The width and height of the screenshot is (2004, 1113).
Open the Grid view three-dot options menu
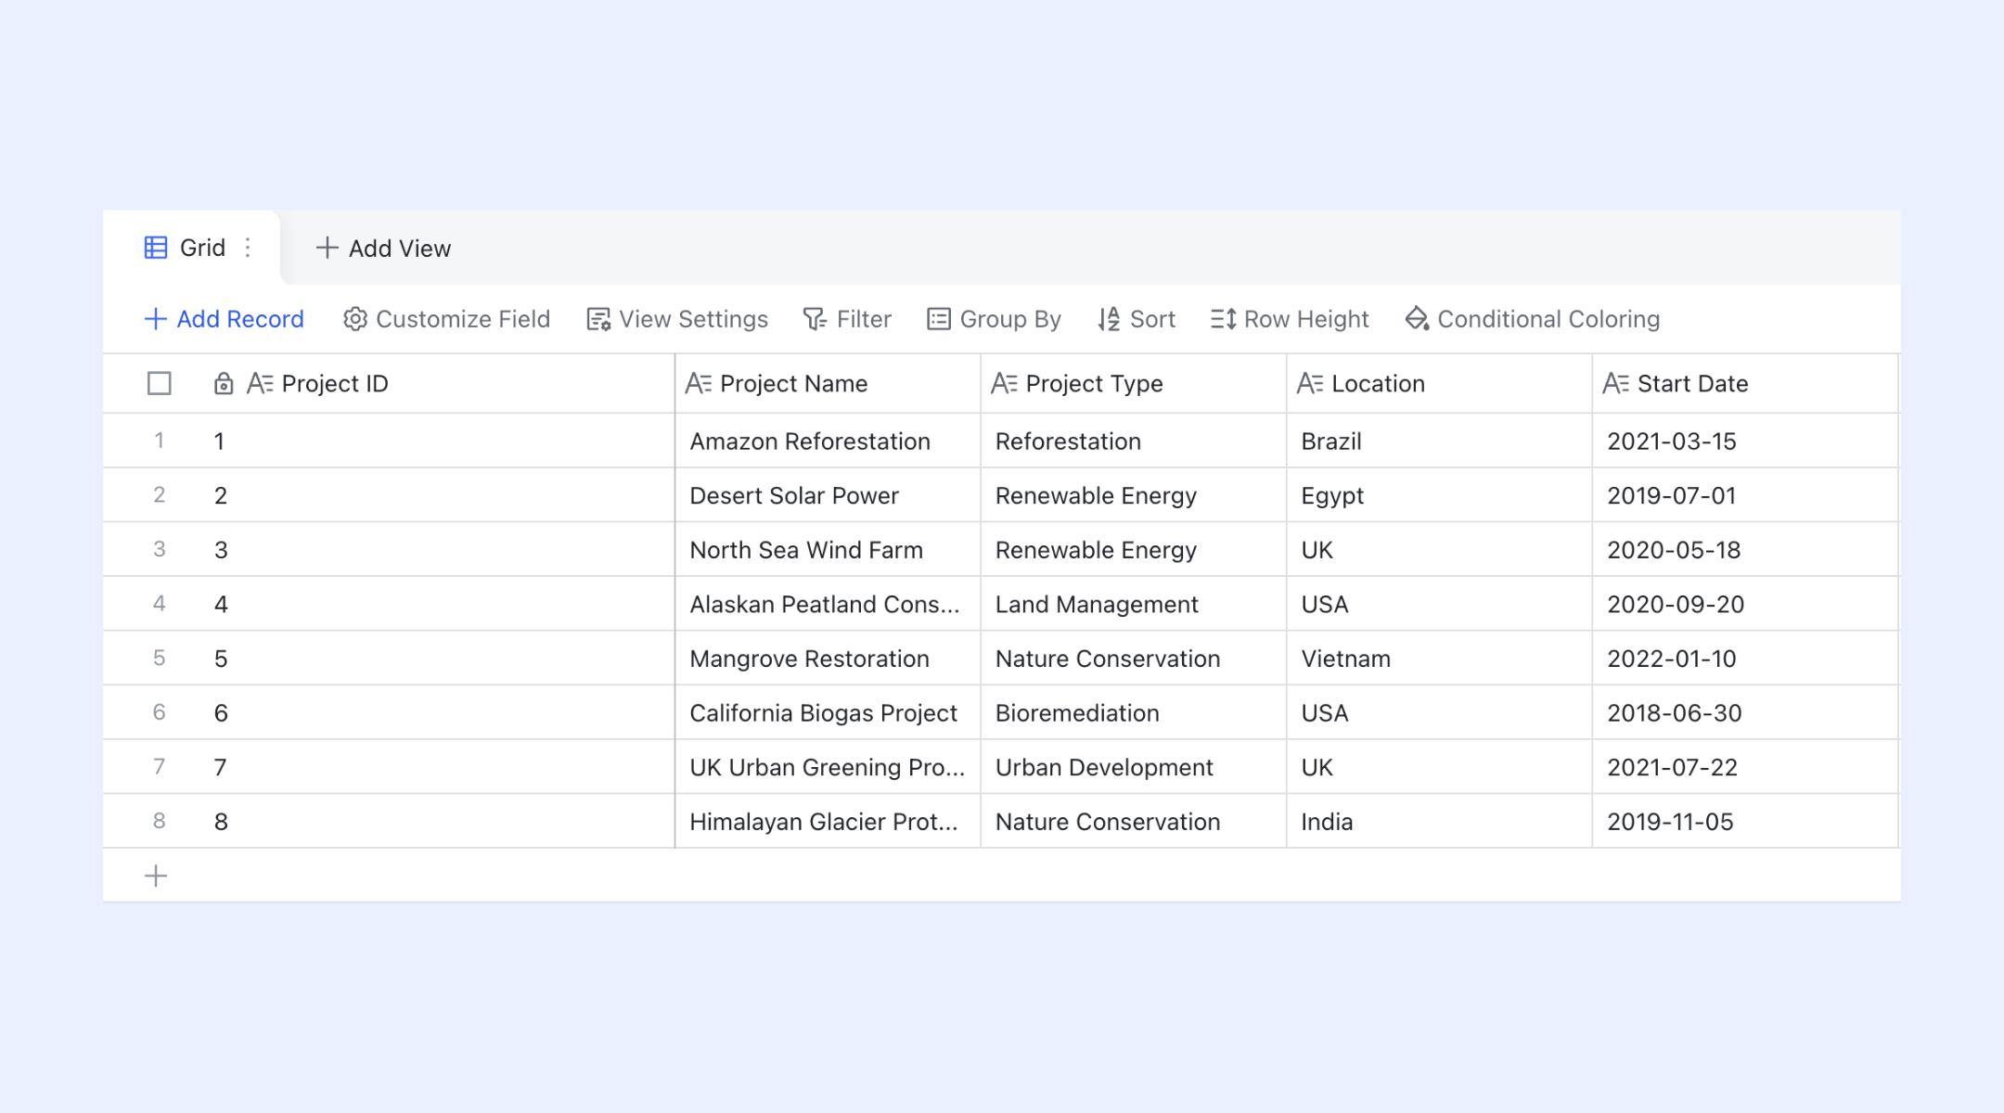pyautogui.click(x=248, y=248)
